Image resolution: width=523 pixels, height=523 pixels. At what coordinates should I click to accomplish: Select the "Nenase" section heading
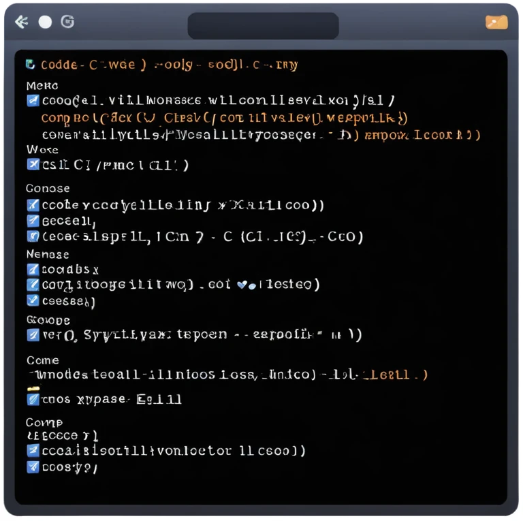pyautogui.click(x=48, y=255)
